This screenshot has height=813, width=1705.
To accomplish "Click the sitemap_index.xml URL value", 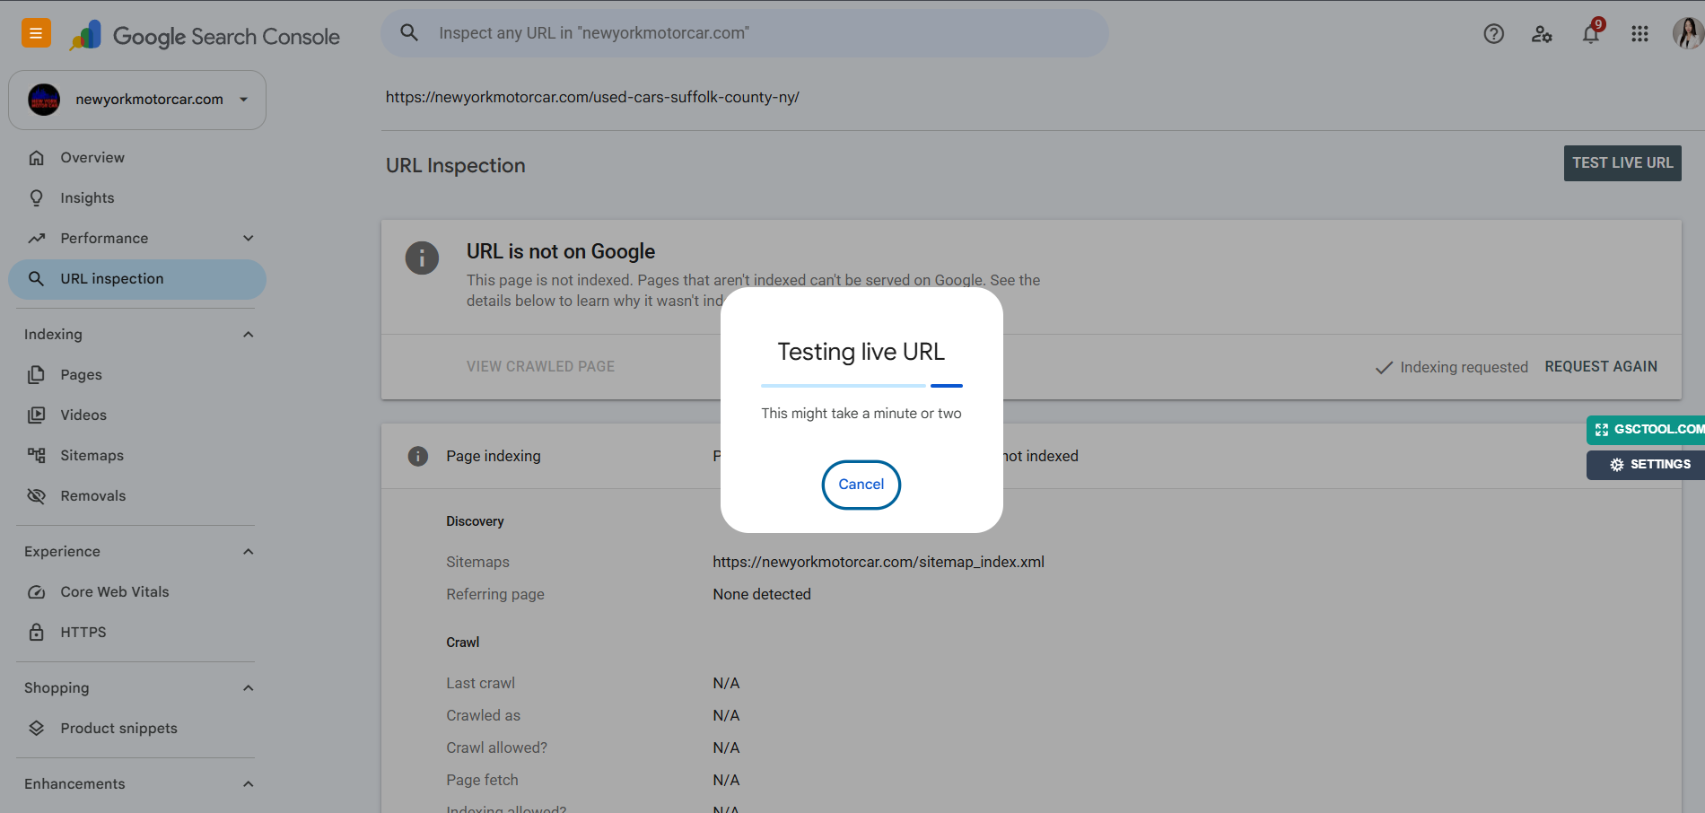I will point(879,563).
